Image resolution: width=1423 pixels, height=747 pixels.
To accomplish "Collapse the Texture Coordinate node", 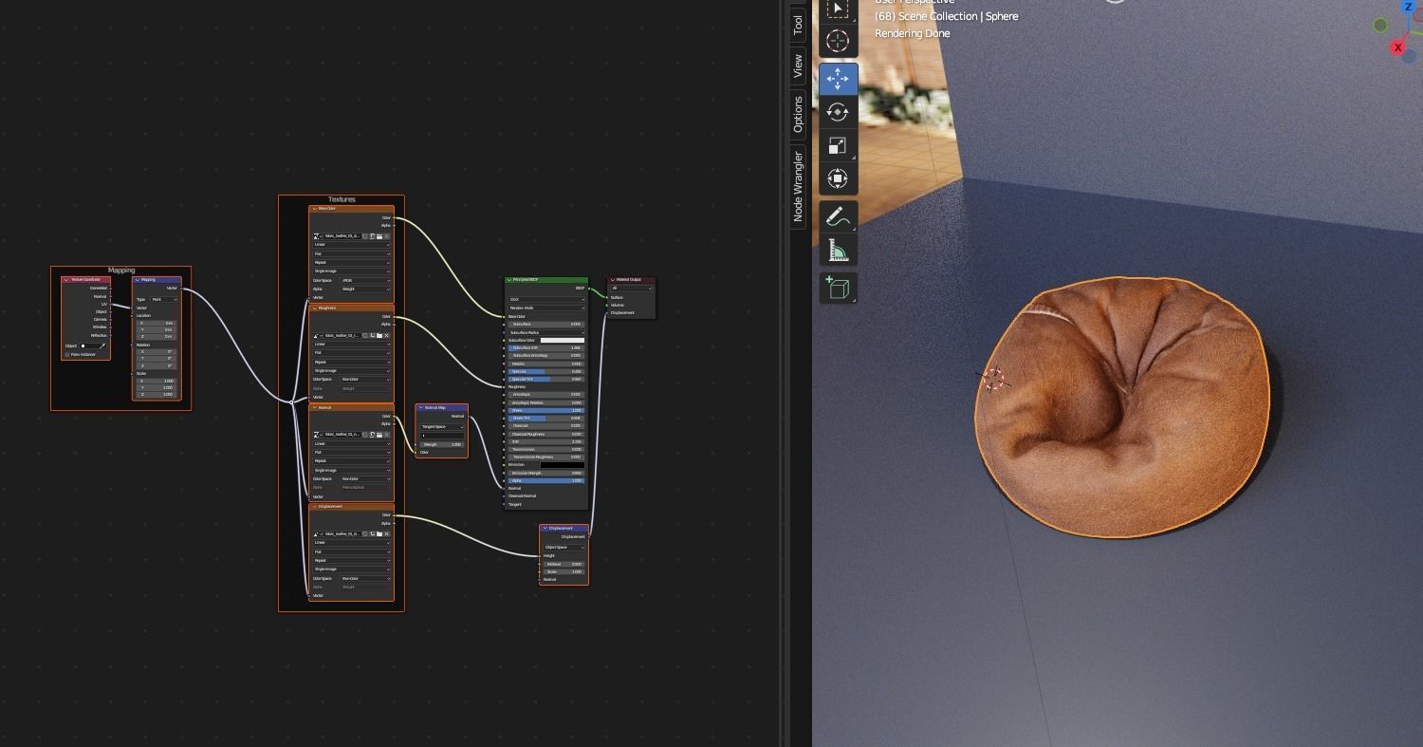I will point(66,279).
